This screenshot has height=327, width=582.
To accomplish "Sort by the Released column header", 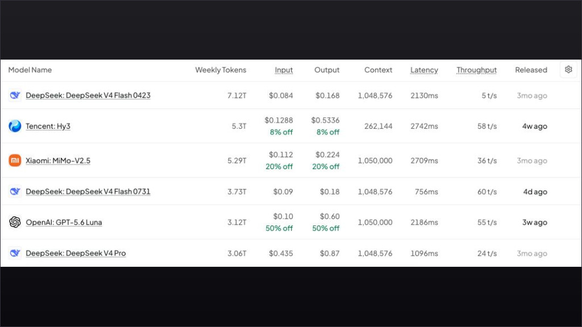I will [531, 70].
